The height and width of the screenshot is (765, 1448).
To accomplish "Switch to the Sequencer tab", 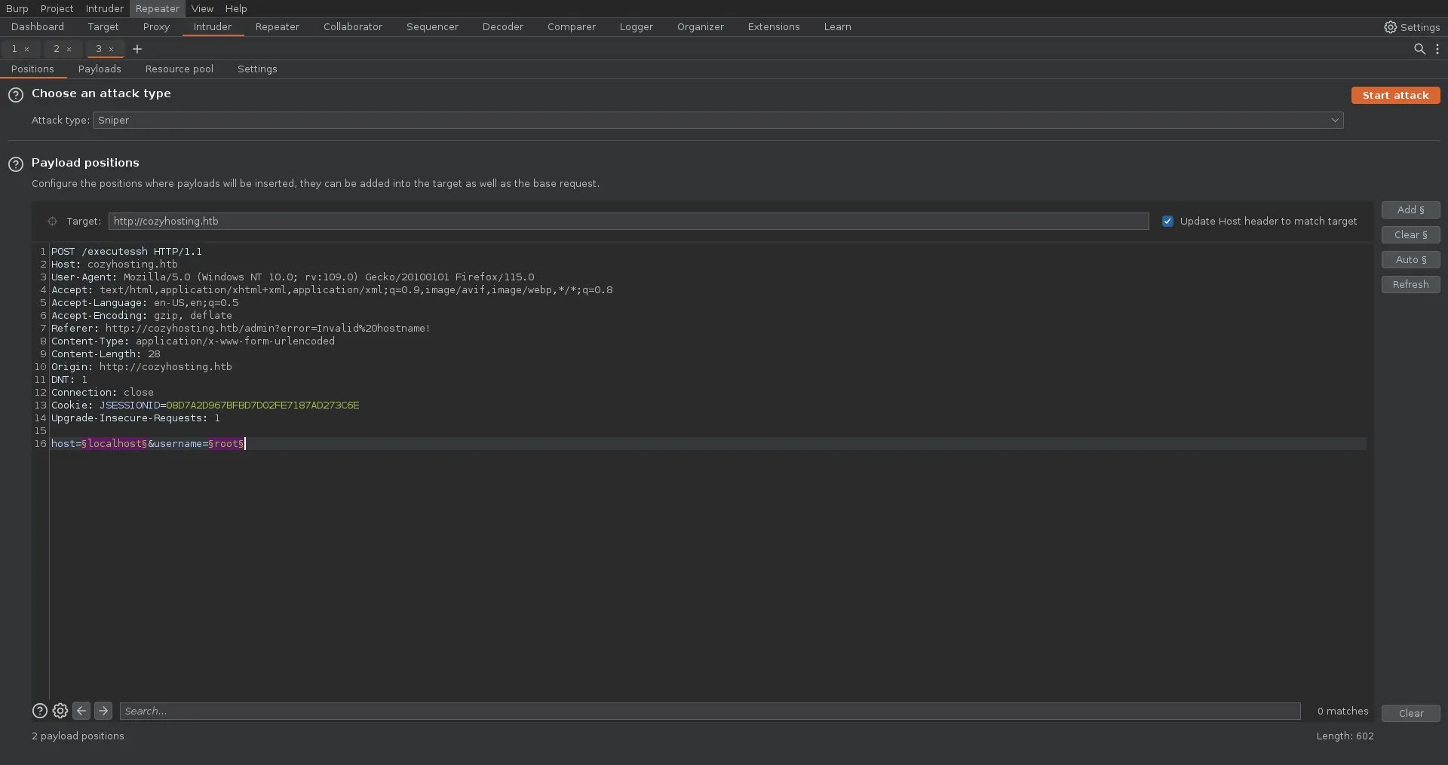I will click(x=432, y=27).
